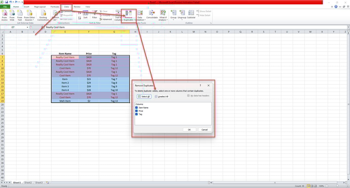Click OK in Remove Duplicates dialog
350x188 pixels.
pyautogui.click(x=189, y=130)
